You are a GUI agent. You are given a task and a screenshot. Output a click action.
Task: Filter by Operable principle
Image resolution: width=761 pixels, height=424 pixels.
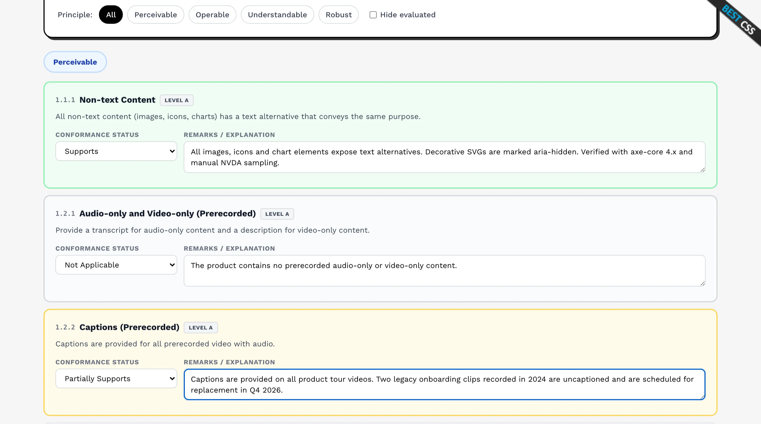(213, 15)
